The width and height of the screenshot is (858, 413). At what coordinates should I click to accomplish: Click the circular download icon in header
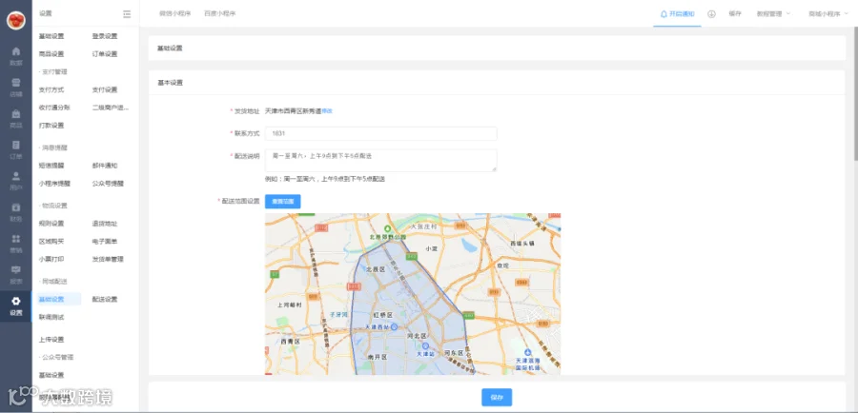coord(711,14)
